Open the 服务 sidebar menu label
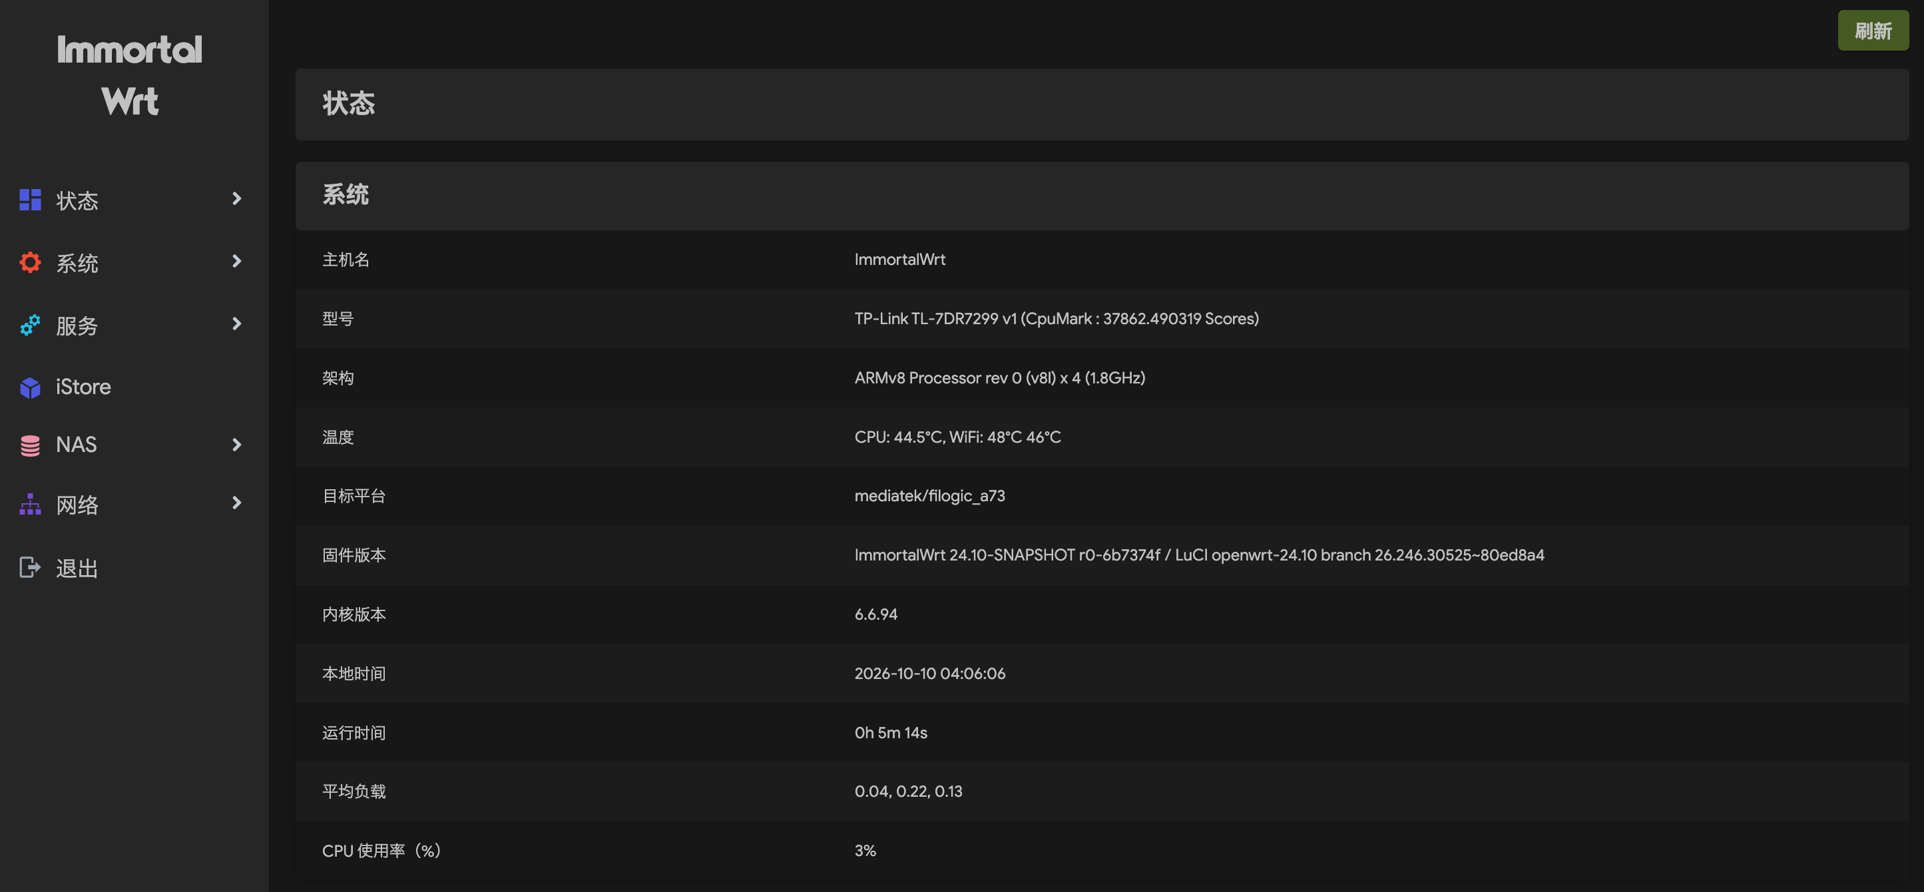Viewport: 1924px width, 892px height. coord(77,326)
